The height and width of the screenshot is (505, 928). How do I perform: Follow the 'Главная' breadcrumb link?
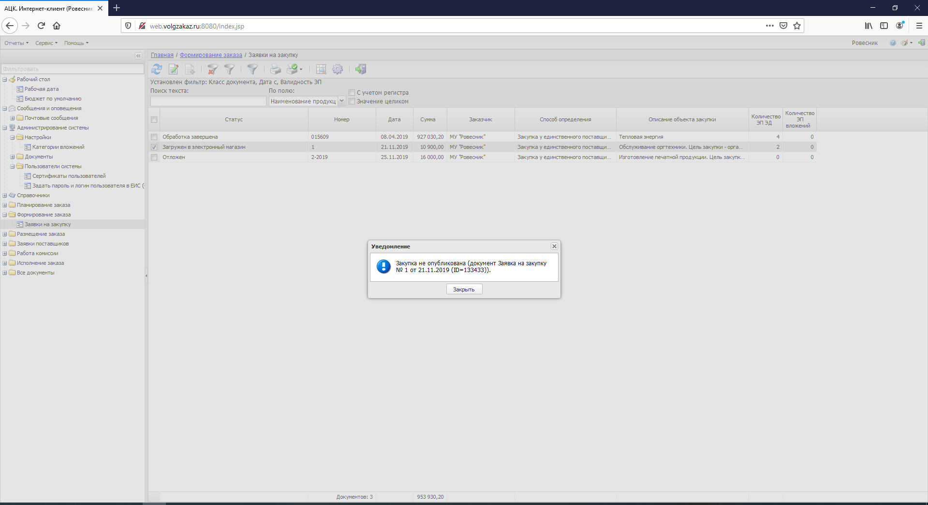coord(162,55)
